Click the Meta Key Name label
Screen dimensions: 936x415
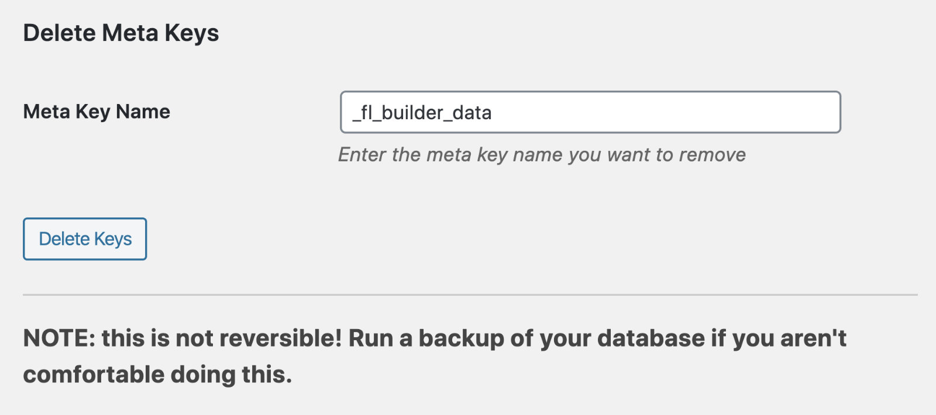click(x=96, y=111)
